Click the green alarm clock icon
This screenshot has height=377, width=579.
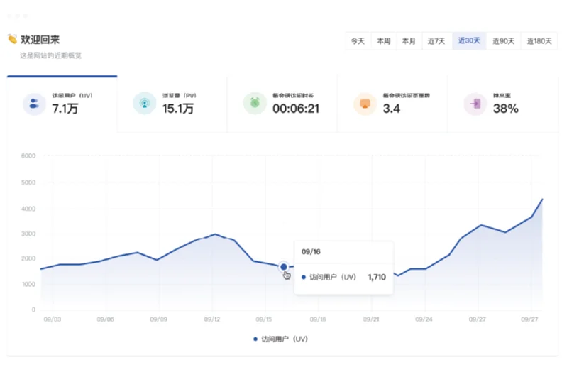point(255,103)
